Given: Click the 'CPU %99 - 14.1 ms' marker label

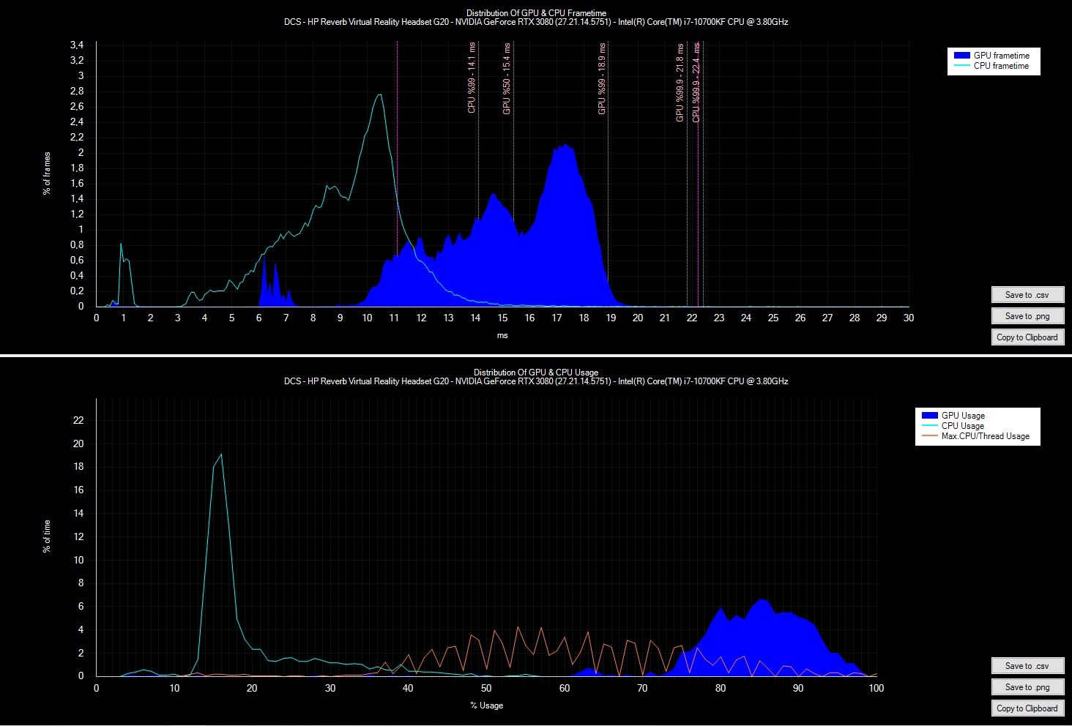Looking at the screenshot, I should pos(472,77).
